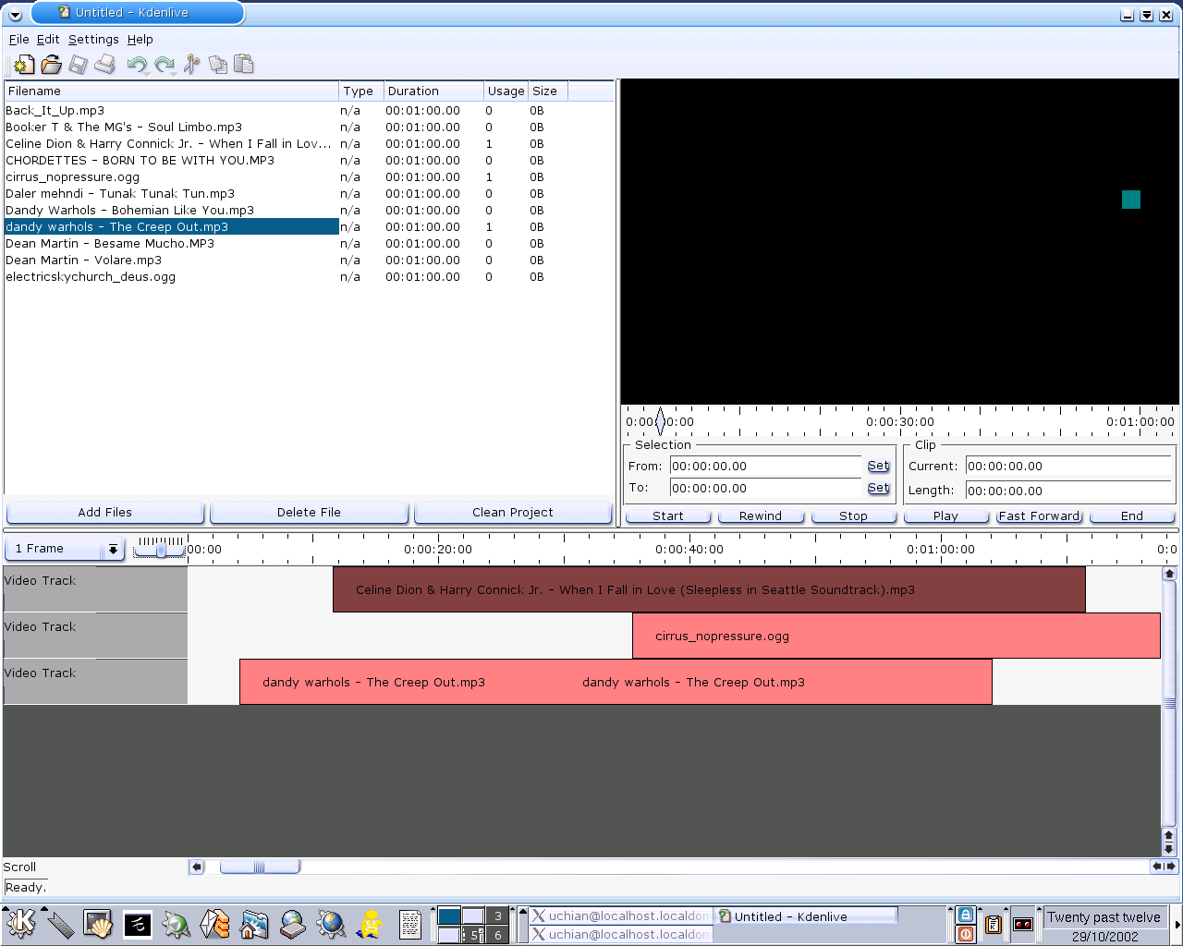
Task: Click the Add Files button
Action: click(104, 513)
